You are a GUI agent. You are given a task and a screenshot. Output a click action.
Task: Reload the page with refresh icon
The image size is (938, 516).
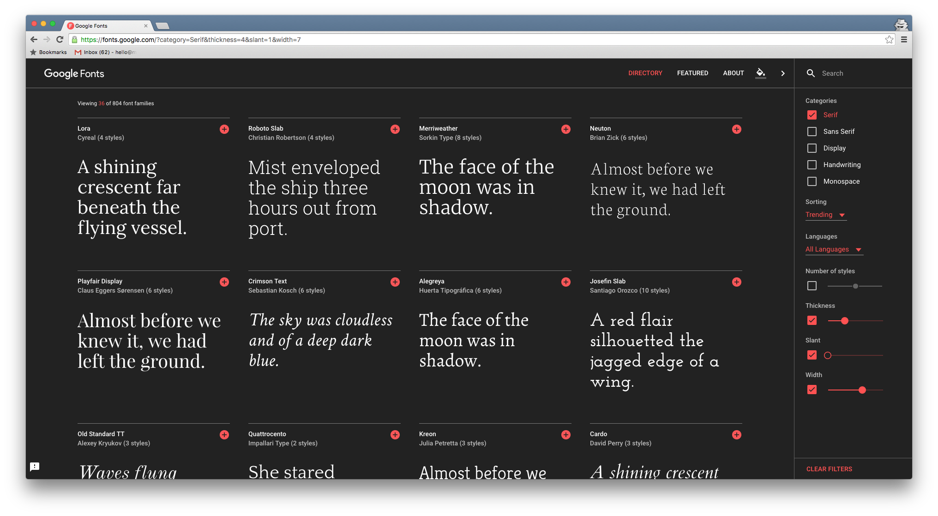[60, 40]
